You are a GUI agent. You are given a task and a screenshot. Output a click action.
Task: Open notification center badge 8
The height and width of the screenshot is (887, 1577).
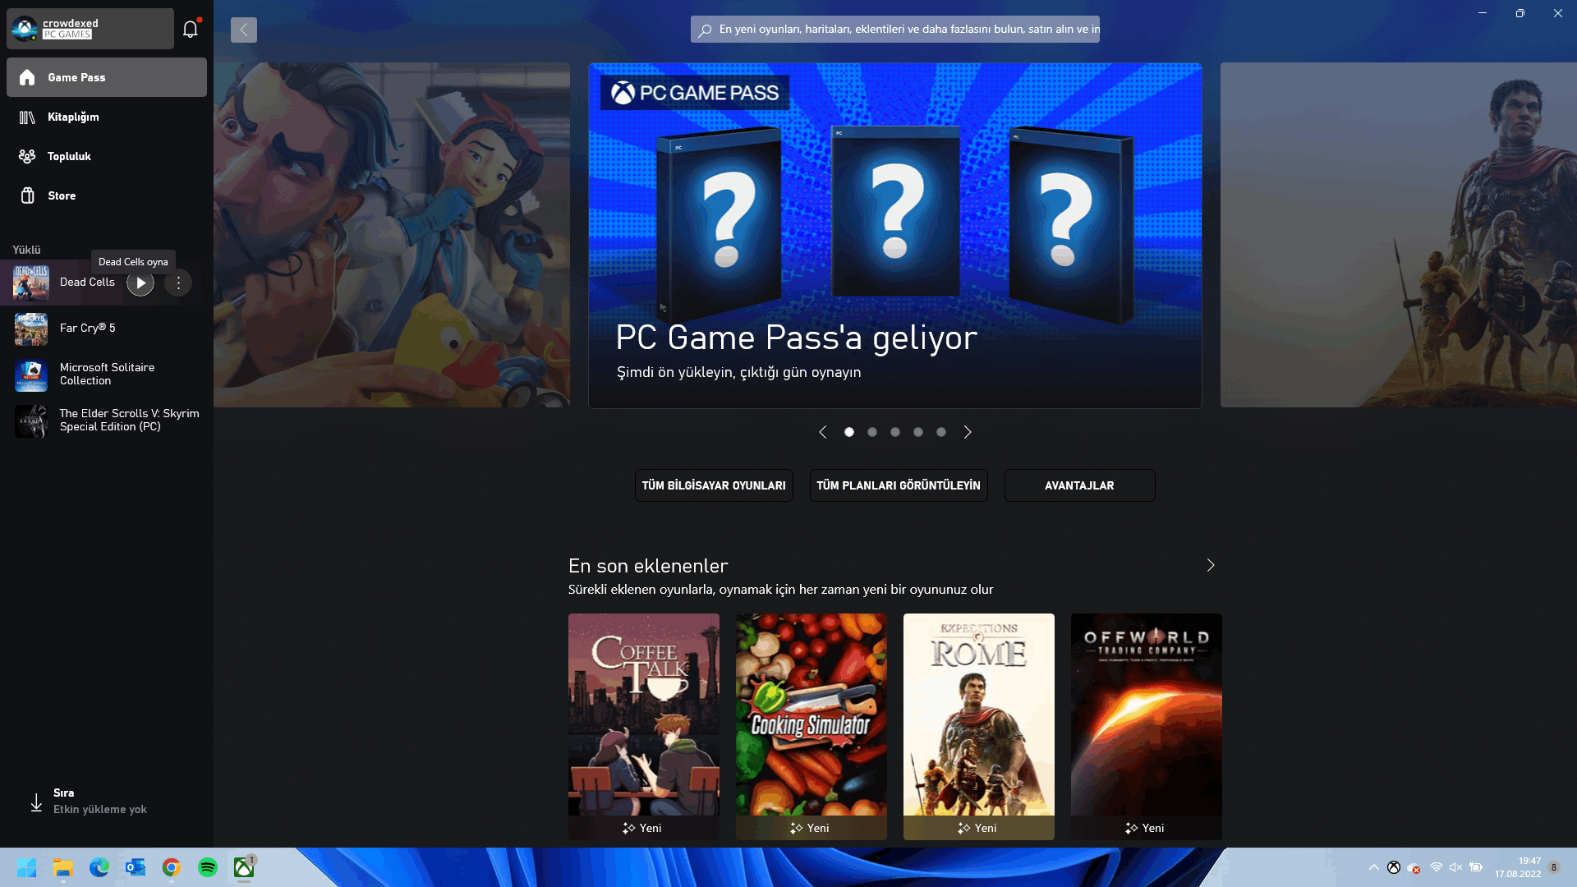click(x=1554, y=867)
